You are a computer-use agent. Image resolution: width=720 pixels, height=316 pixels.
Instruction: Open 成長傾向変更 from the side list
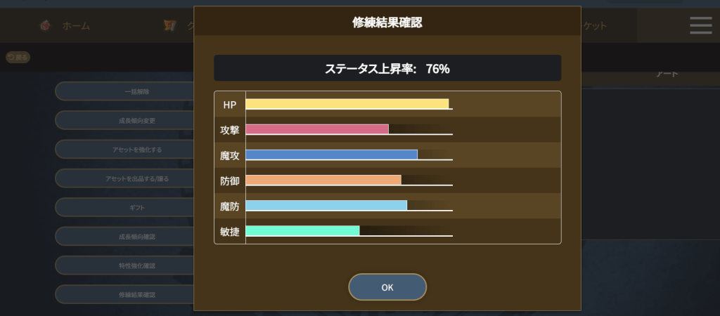(x=125, y=120)
